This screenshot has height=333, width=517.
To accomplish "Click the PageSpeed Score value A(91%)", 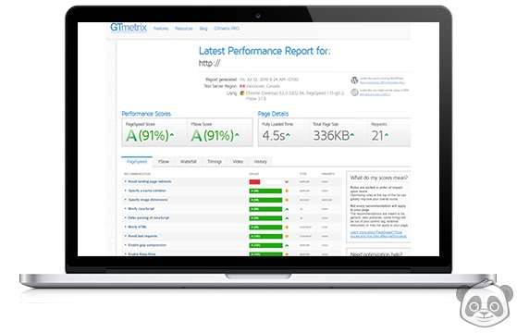I will pyautogui.click(x=147, y=135).
